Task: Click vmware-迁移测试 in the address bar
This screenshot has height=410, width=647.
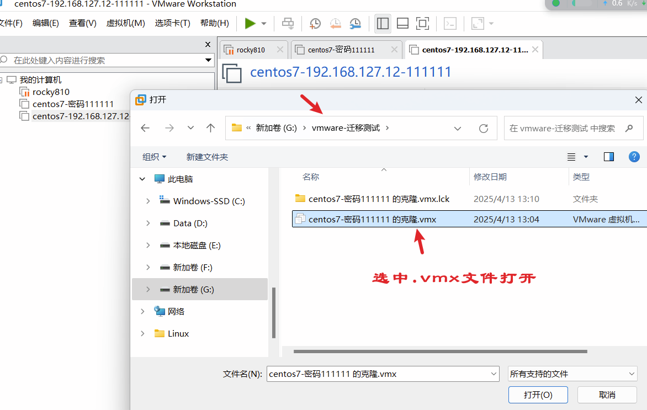Action: coord(346,128)
